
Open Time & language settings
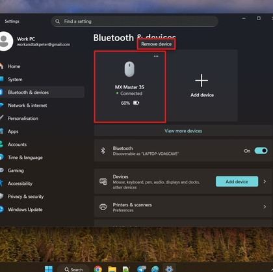point(25,157)
